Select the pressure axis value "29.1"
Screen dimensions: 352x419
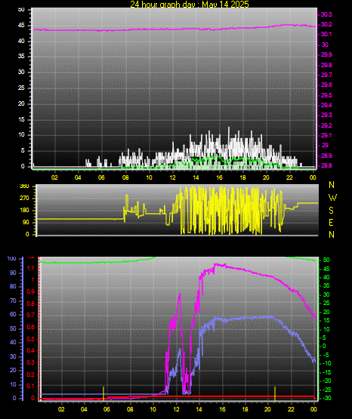(x=326, y=135)
